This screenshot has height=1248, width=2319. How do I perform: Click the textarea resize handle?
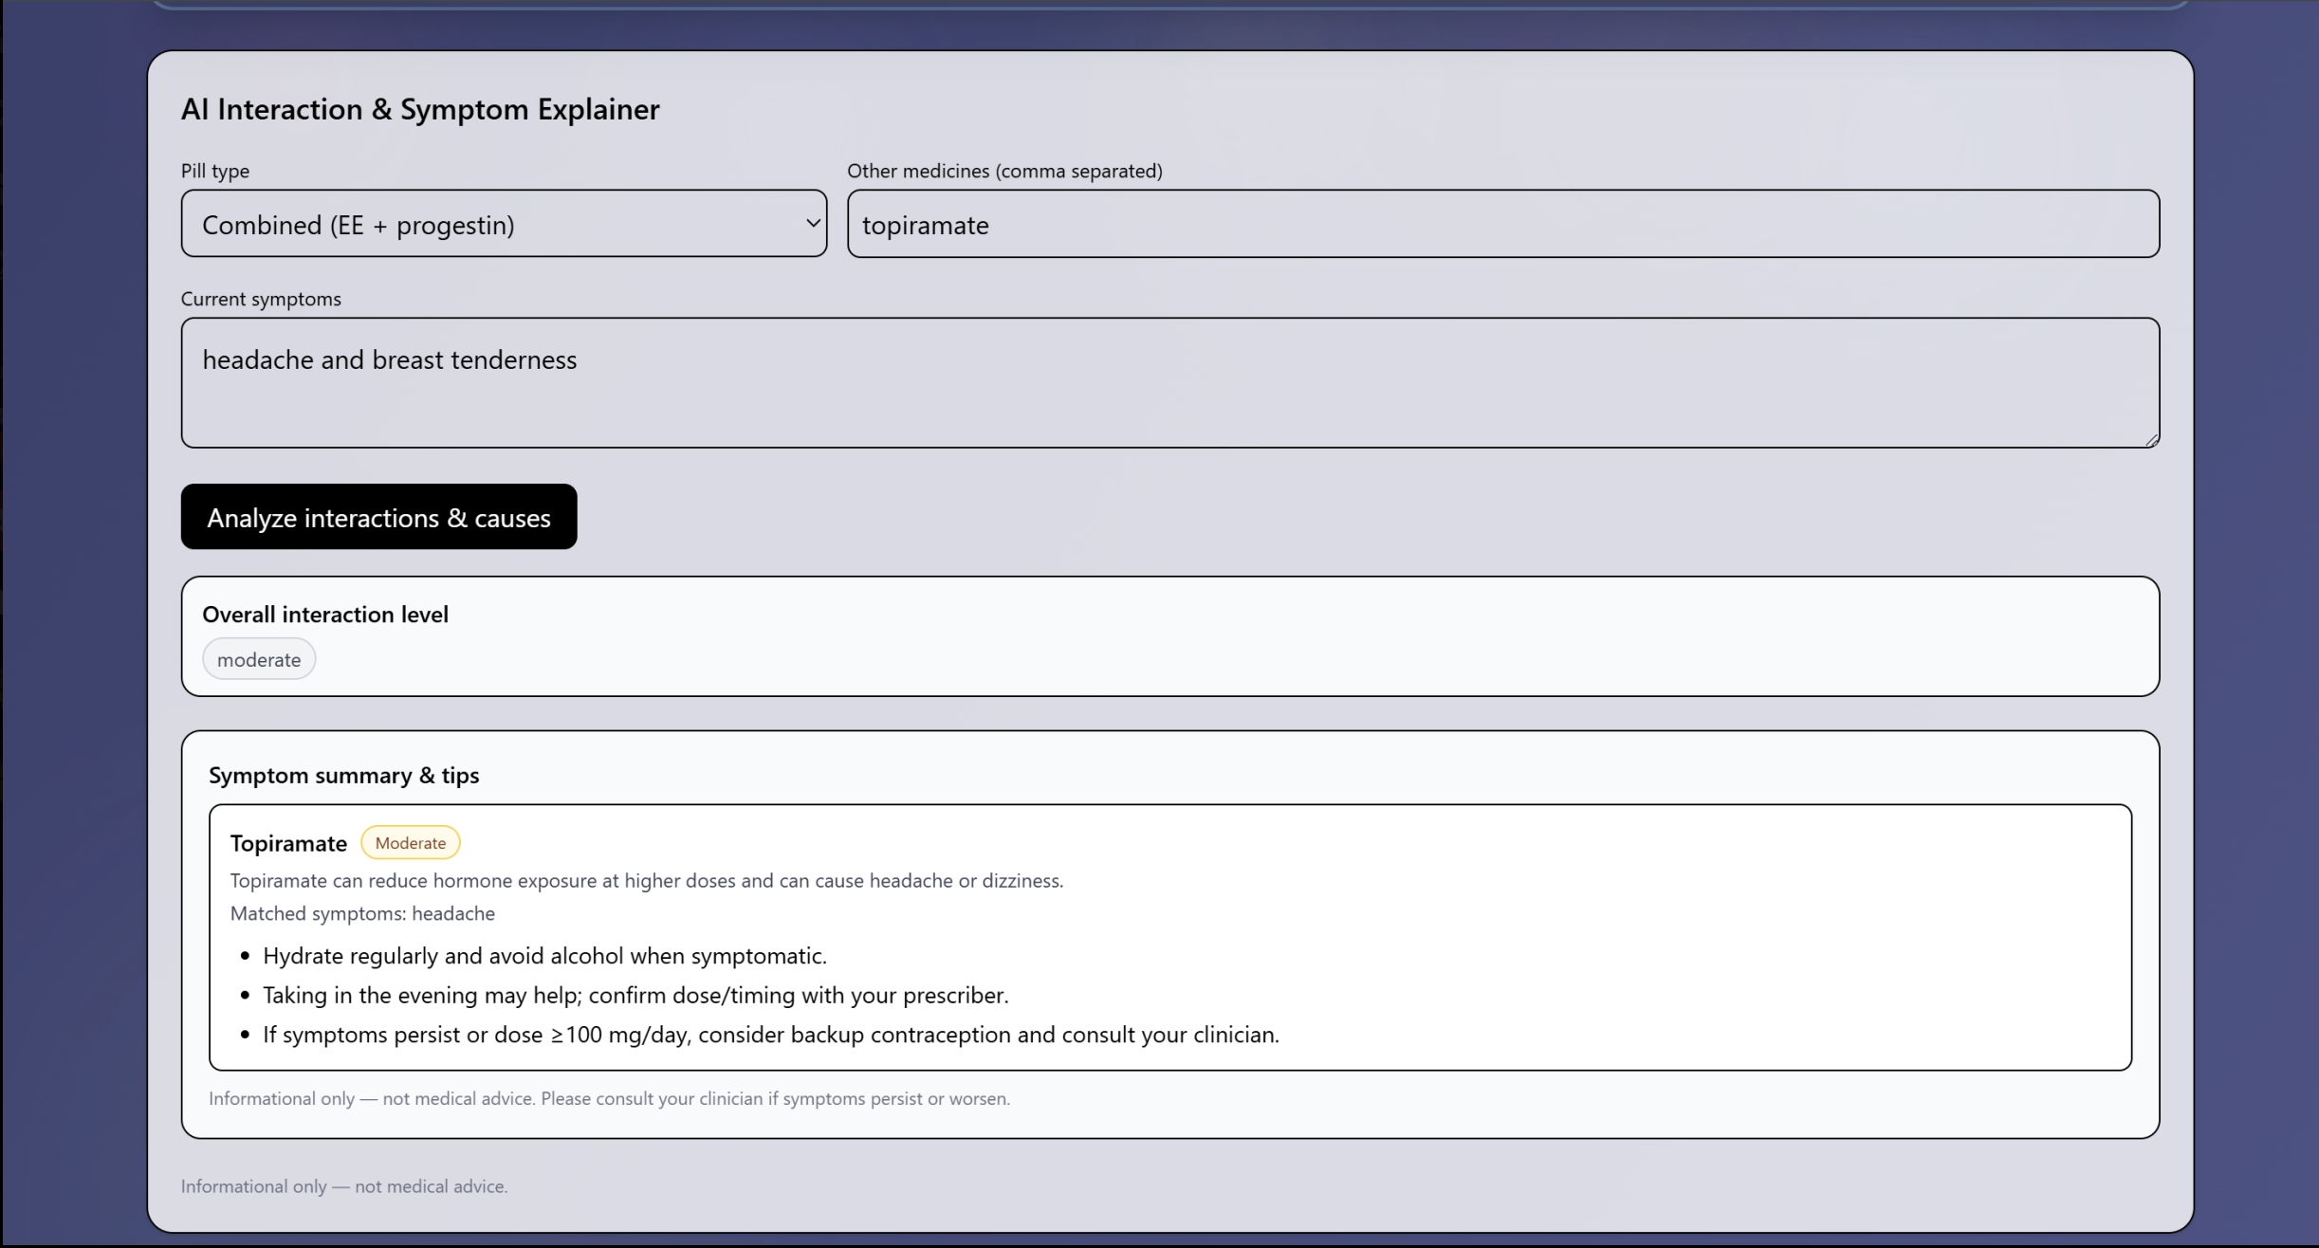click(x=2151, y=440)
